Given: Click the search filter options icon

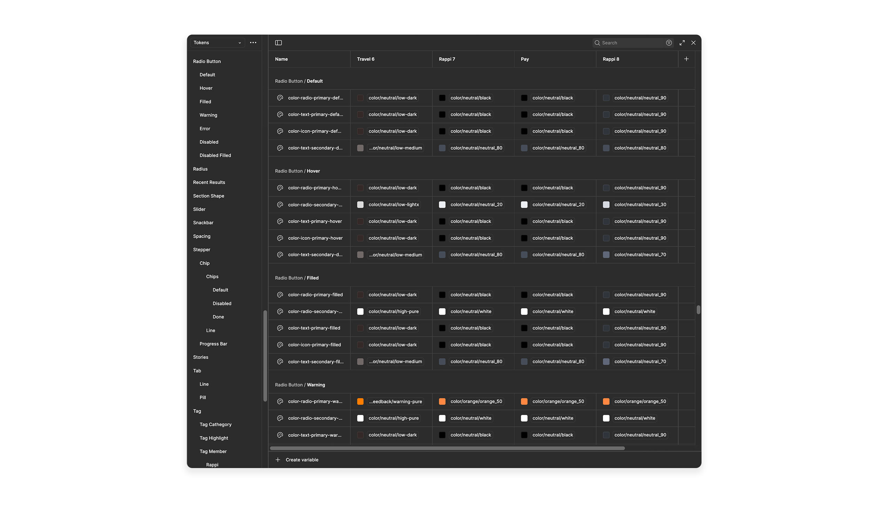Looking at the screenshot, I should pyautogui.click(x=668, y=43).
